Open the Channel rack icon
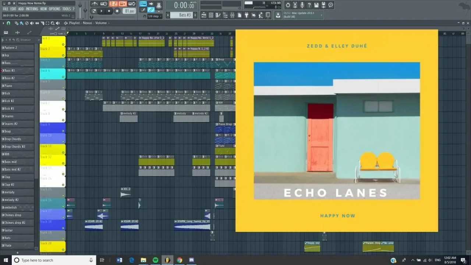 tap(211, 15)
